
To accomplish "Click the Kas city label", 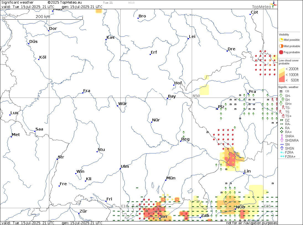I will pos(110,37).
